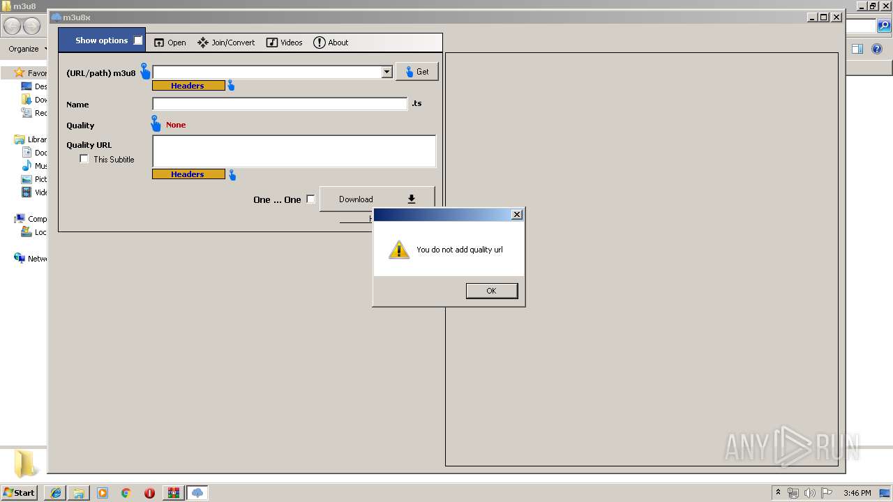This screenshot has height=502, width=893.
Task: Click the Get button
Action: tap(417, 72)
